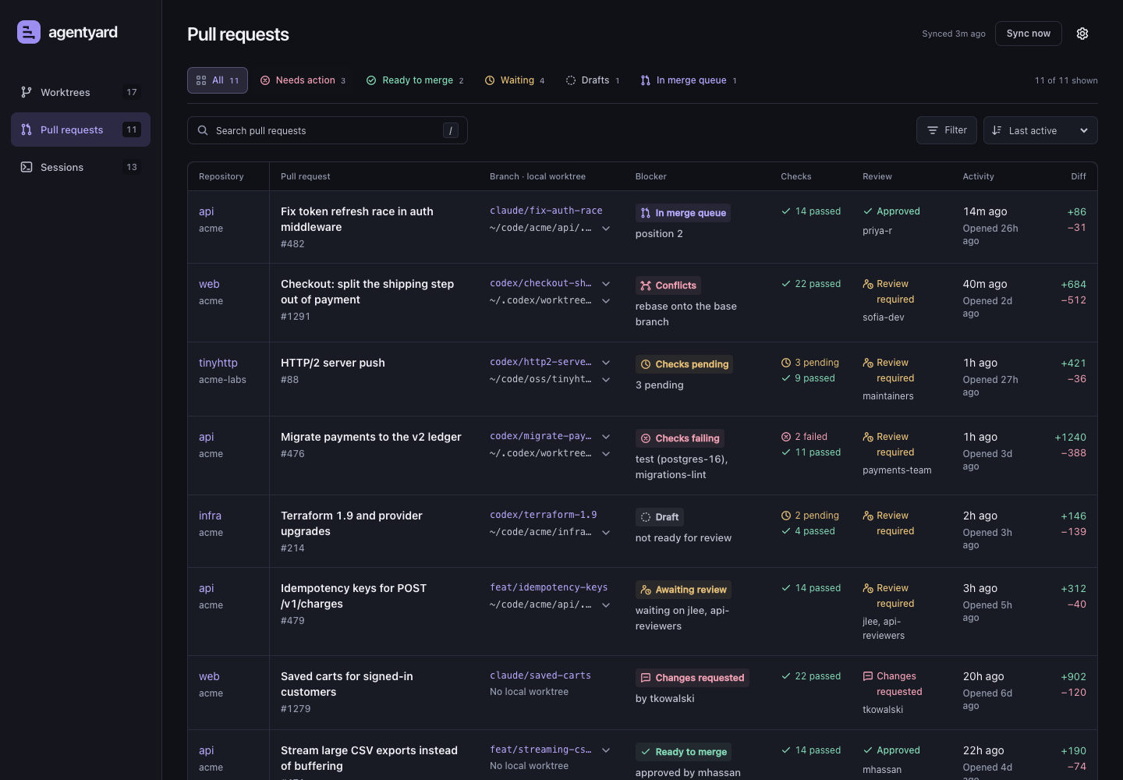Image resolution: width=1123 pixels, height=780 pixels.
Task: Click the red failed icon beside "2 failed"
Action: tap(786, 437)
